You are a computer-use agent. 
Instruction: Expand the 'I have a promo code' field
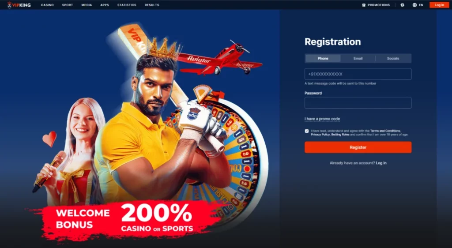(x=322, y=119)
